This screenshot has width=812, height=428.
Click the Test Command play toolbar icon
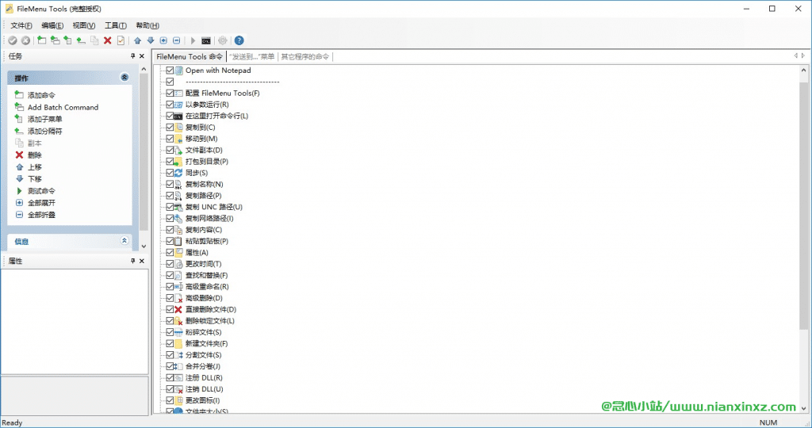tap(193, 40)
